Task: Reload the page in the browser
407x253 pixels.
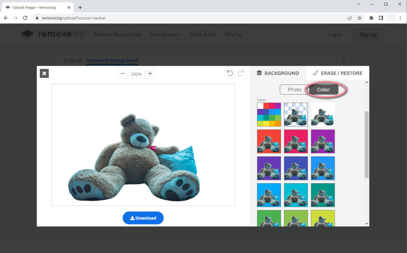Action: click(25, 18)
